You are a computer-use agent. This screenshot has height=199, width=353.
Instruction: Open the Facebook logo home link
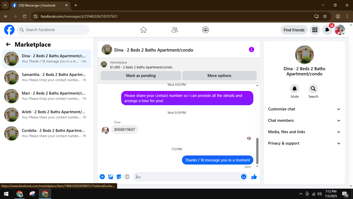[x=9, y=30]
